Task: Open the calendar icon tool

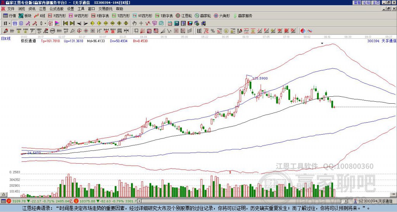Action: pyautogui.click(x=170, y=24)
